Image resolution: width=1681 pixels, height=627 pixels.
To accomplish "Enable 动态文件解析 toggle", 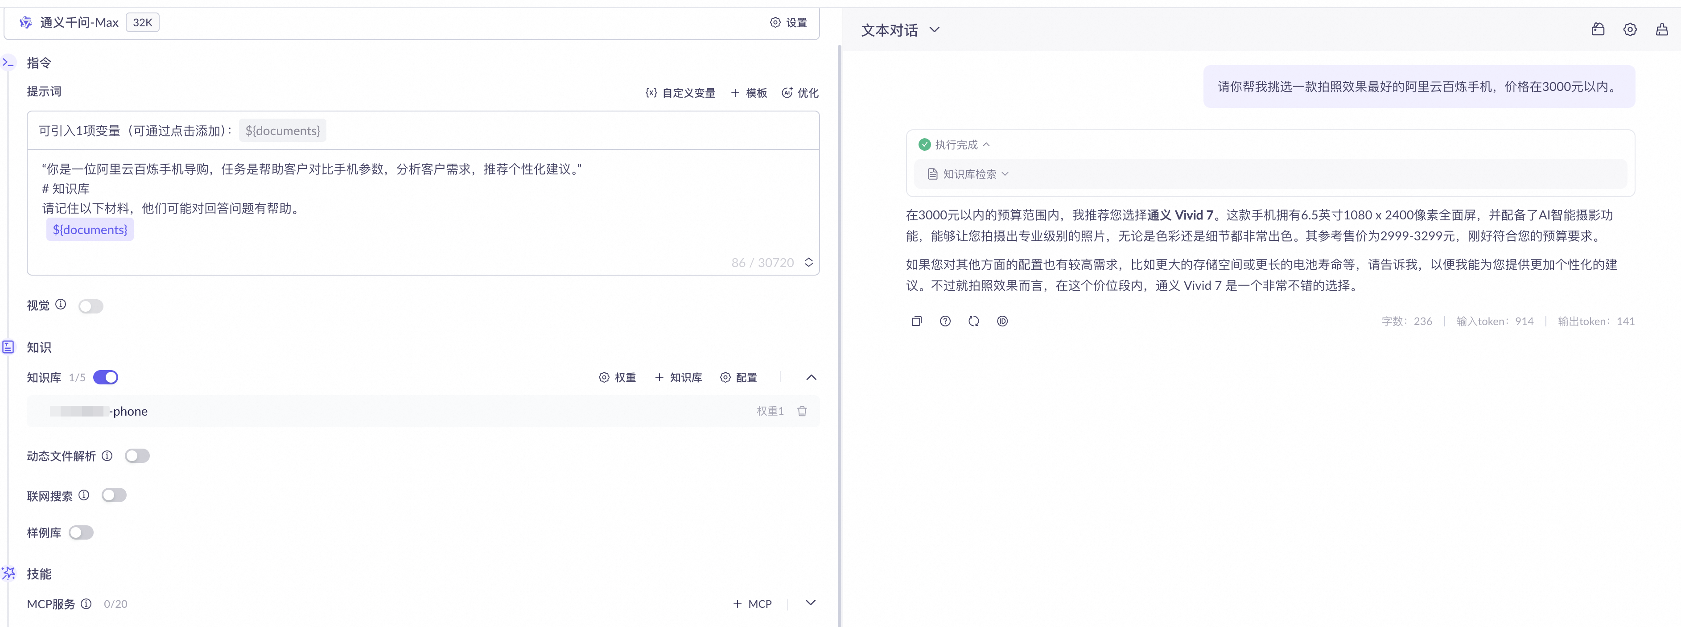I will pyautogui.click(x=137, y=456).
